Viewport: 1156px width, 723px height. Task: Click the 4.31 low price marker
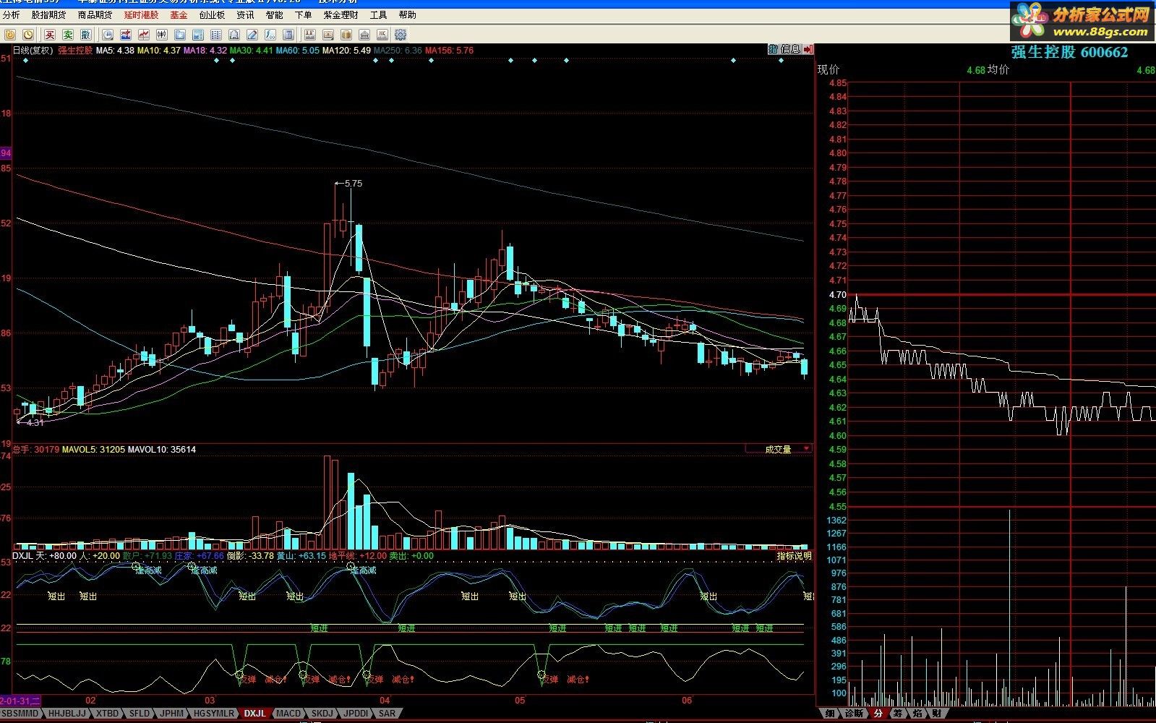pos(35,422)
